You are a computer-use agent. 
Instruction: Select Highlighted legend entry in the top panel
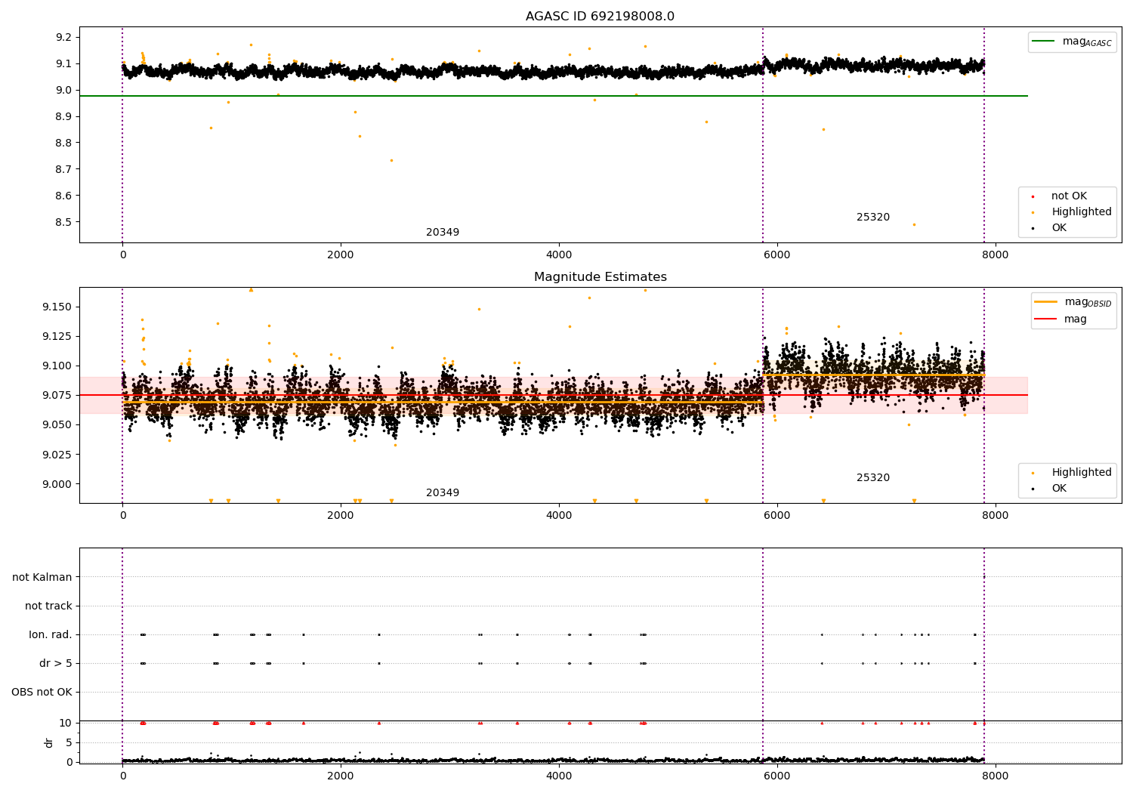click(x=1072, y=212)
